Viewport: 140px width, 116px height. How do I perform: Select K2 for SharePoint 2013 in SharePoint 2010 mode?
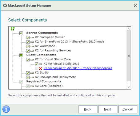pos(70,41)
